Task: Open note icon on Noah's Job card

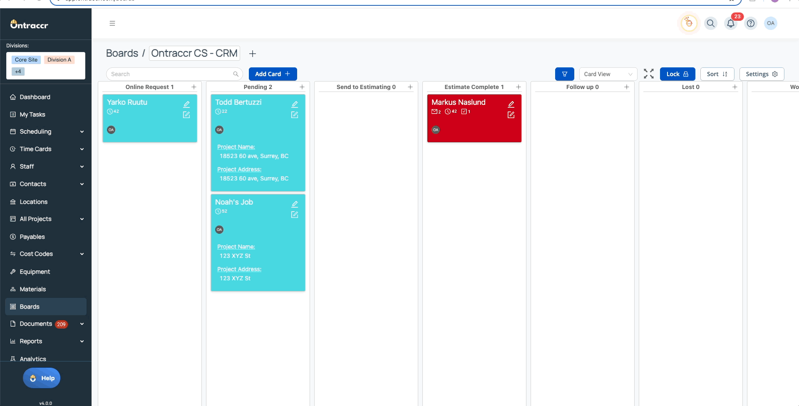Action: [x=295, y=215]
